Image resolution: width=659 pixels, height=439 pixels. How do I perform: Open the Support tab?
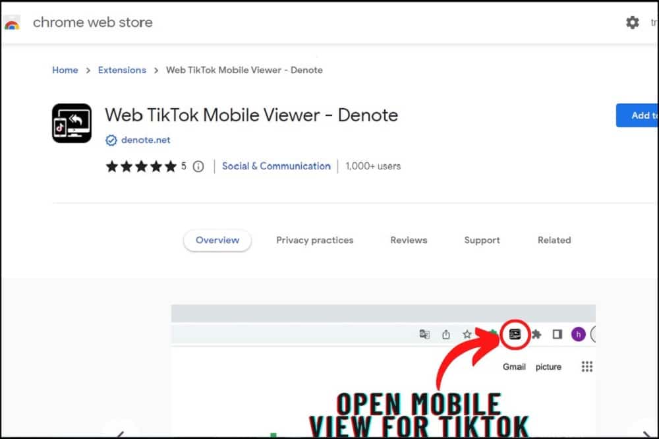[482, 240]
